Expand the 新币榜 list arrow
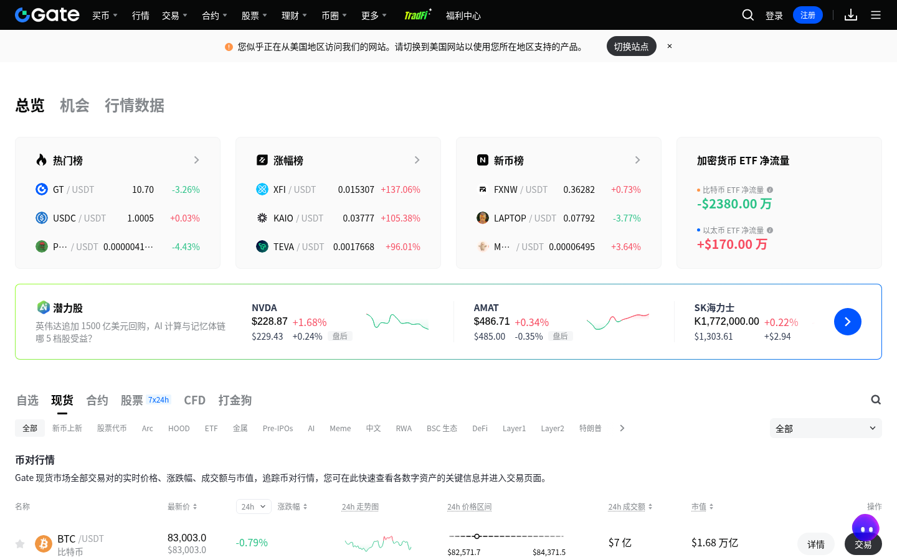 pyautogui.click(x=637, y=160)
